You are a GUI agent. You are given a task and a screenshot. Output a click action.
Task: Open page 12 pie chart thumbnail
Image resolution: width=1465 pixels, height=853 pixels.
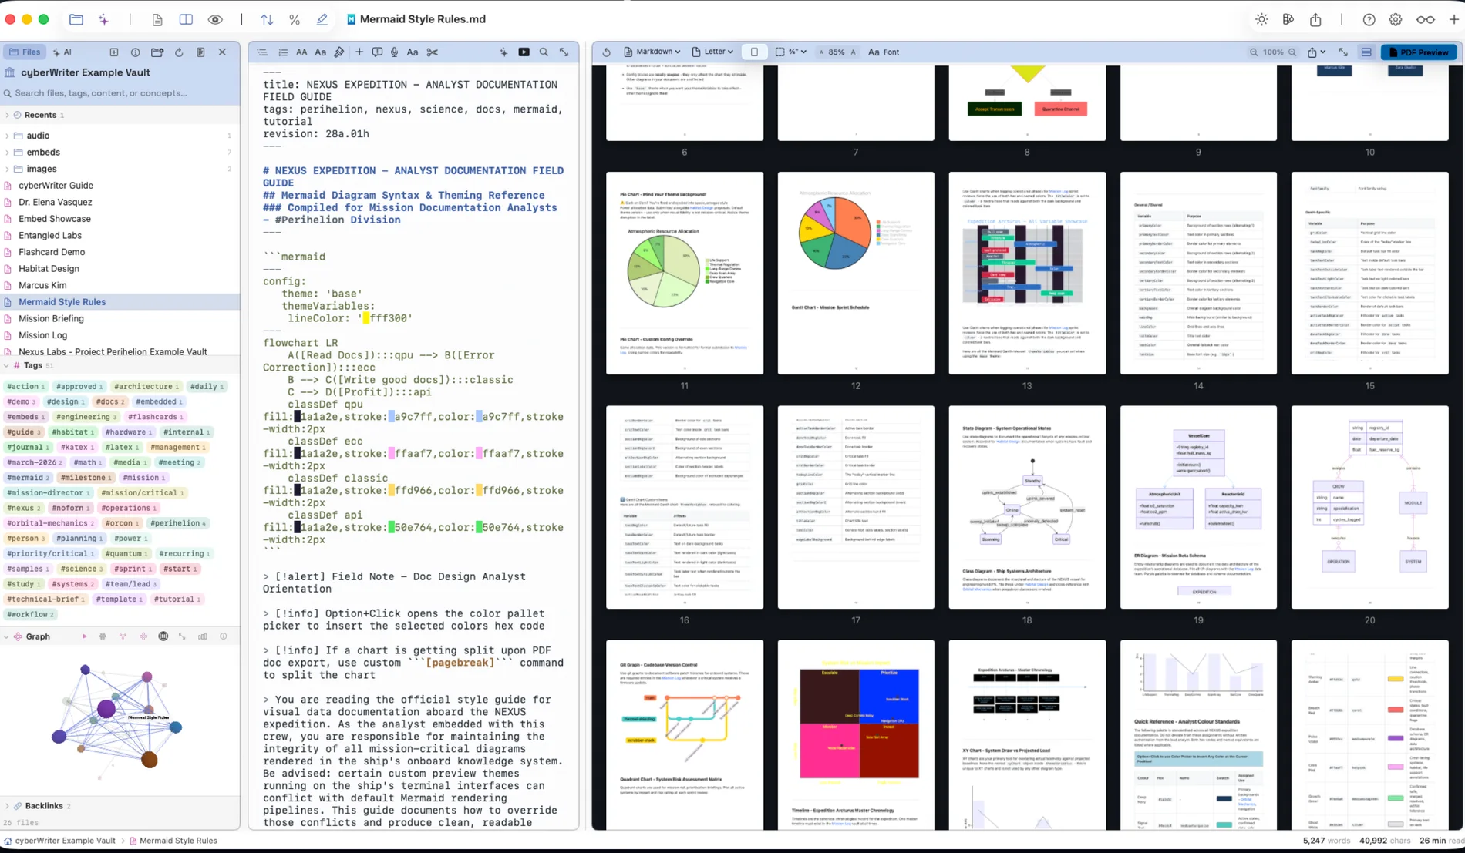(855, 274)
